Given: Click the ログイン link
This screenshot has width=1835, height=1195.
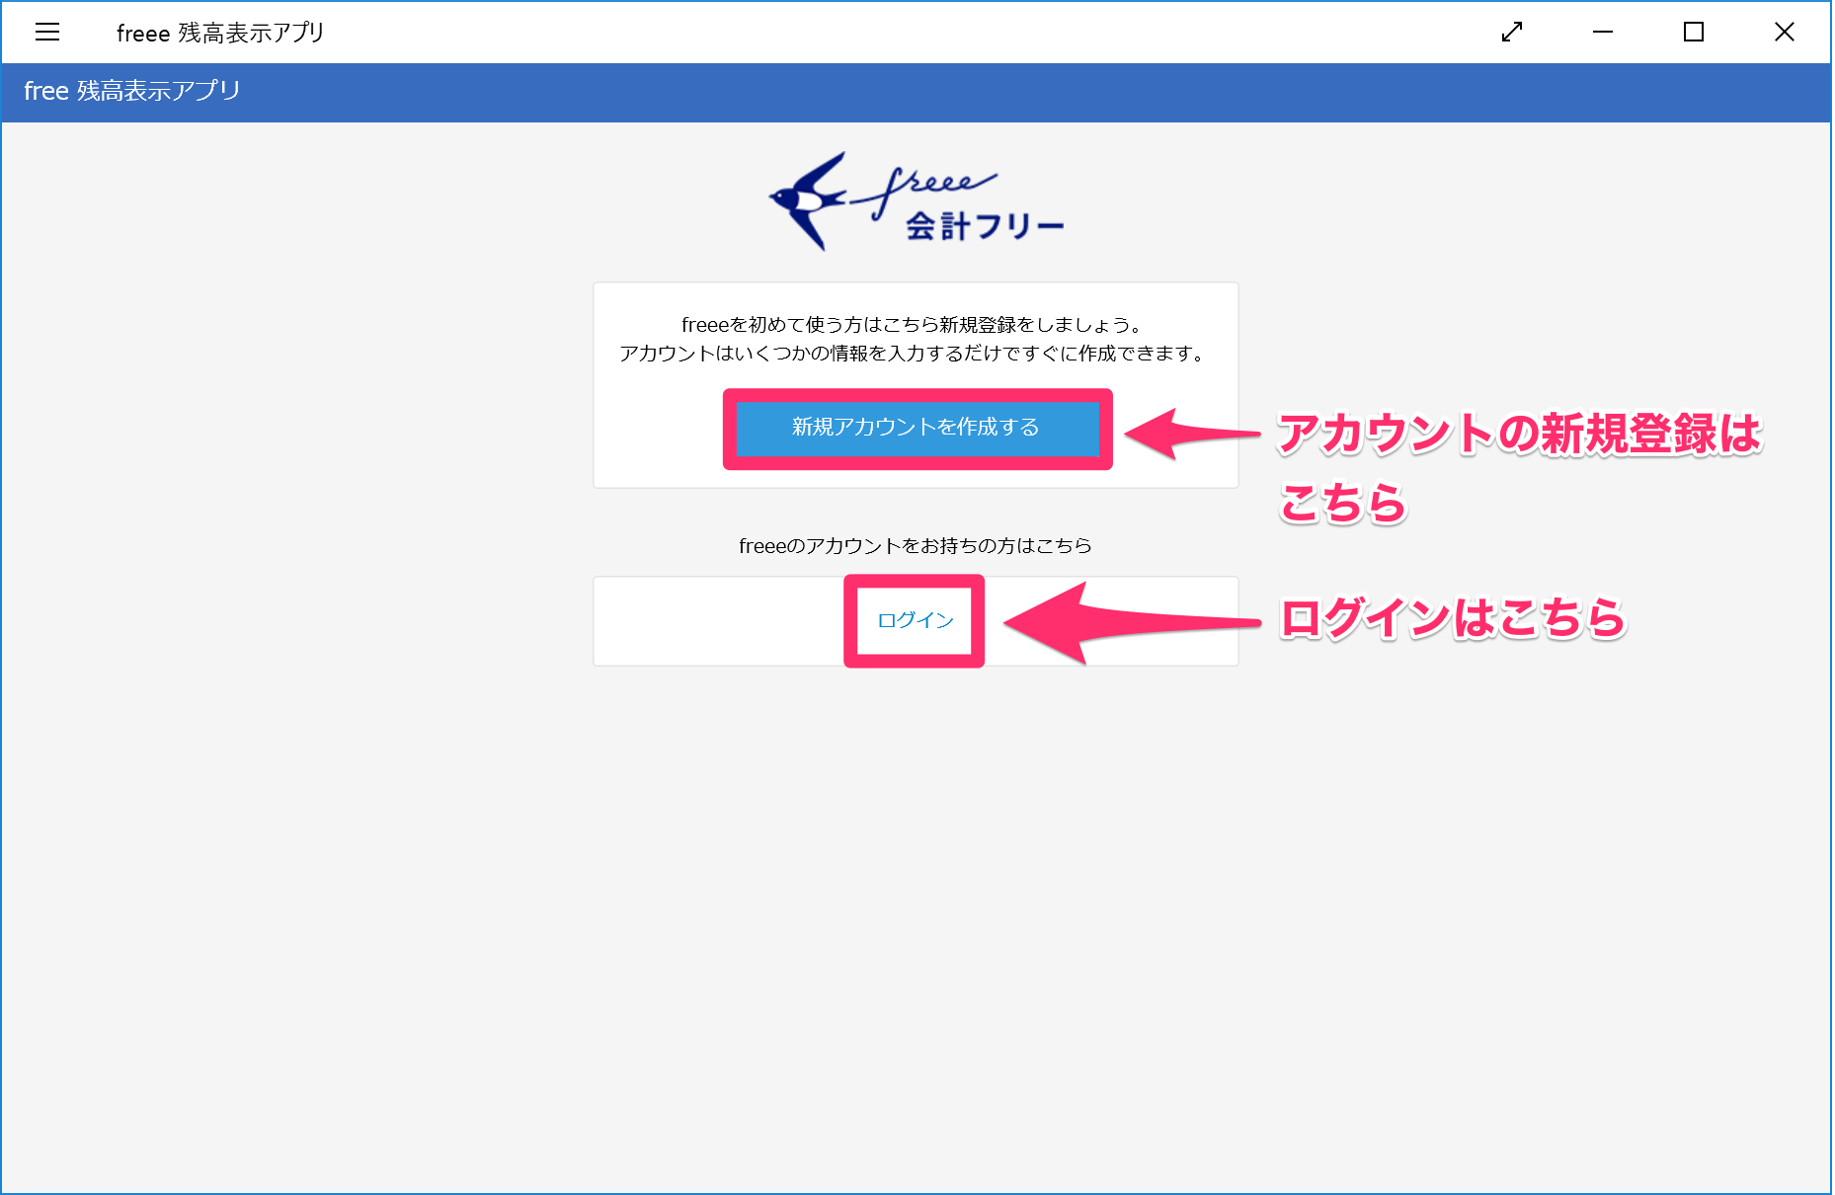Looking at the screenshot, I should [x=916, y=620].
